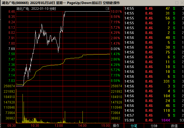Image resolution: width=184 pixels, height=128 pixels.
Task: Click the 7.25 price axis label
Action: pos(12,70)
